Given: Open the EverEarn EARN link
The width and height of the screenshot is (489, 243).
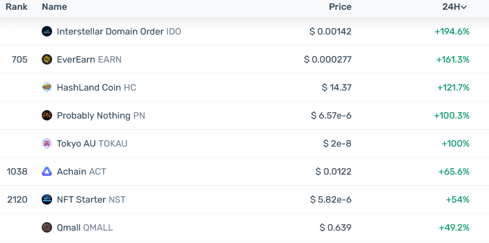Looking at the screenshot, I should tap(89, 59).
